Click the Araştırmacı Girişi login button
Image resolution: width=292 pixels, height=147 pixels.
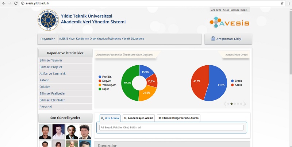tap(228, 39)
